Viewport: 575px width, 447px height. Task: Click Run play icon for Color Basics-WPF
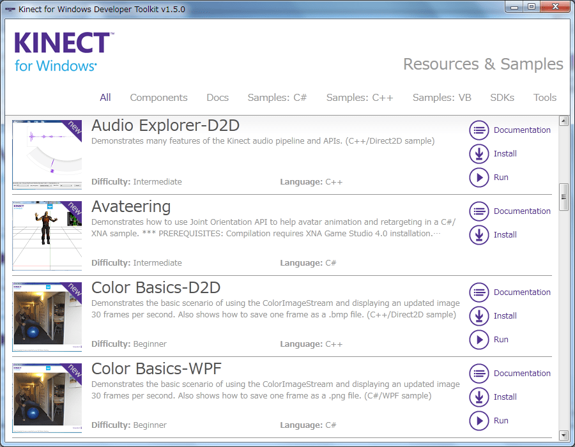coord(479,421)
